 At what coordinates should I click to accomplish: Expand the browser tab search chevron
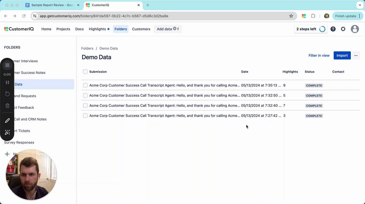pos(360,5)
